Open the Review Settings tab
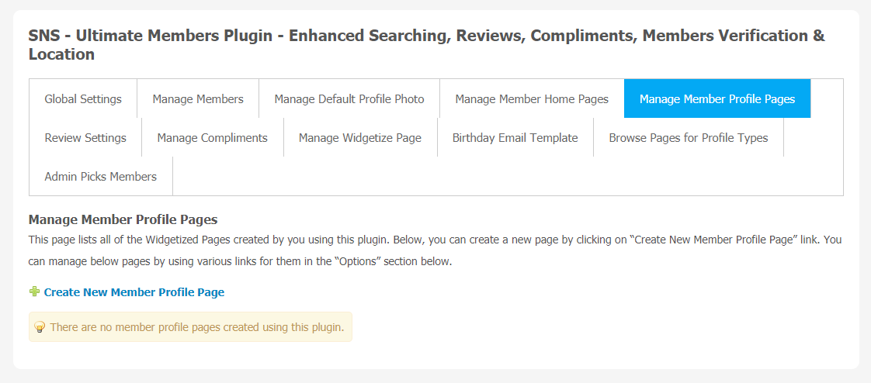Image resolution: width=871 pixels, height=383 pixels. (85, 138)
